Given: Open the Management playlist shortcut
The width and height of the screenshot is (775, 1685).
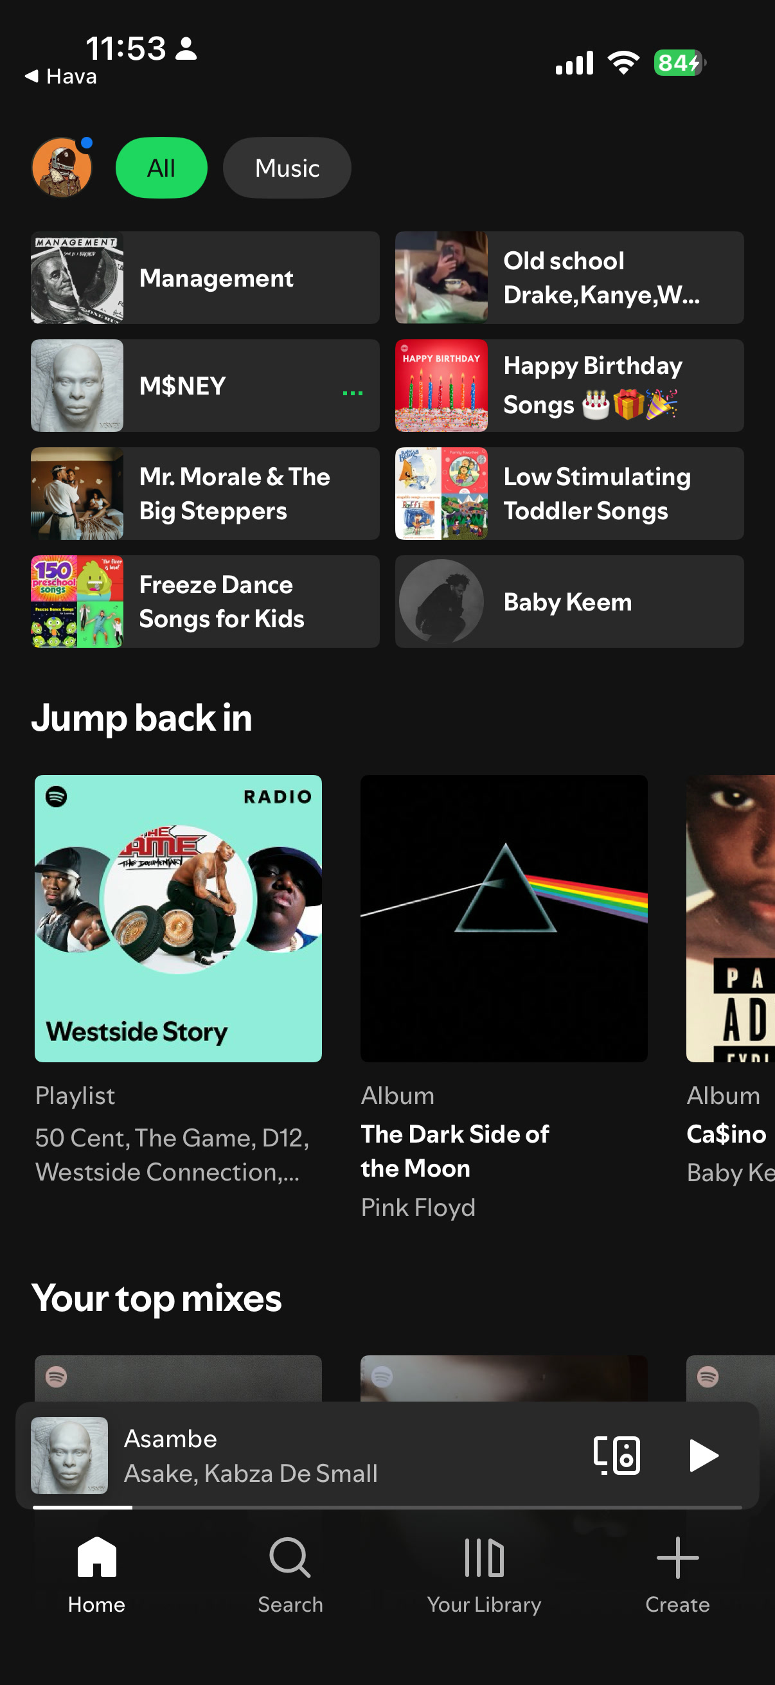Looking at the screenshot, I should (205, 278).
